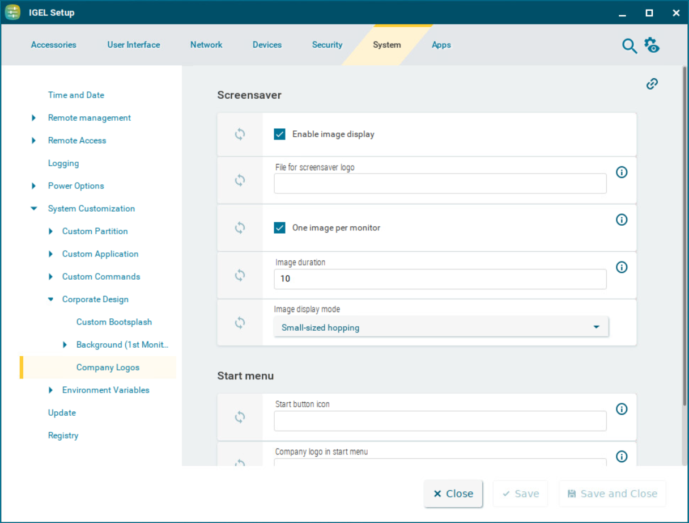Click the Image duration input field
Image resolution: width=689 pixels, height=523 pixels.
click(x=440, y=279)
